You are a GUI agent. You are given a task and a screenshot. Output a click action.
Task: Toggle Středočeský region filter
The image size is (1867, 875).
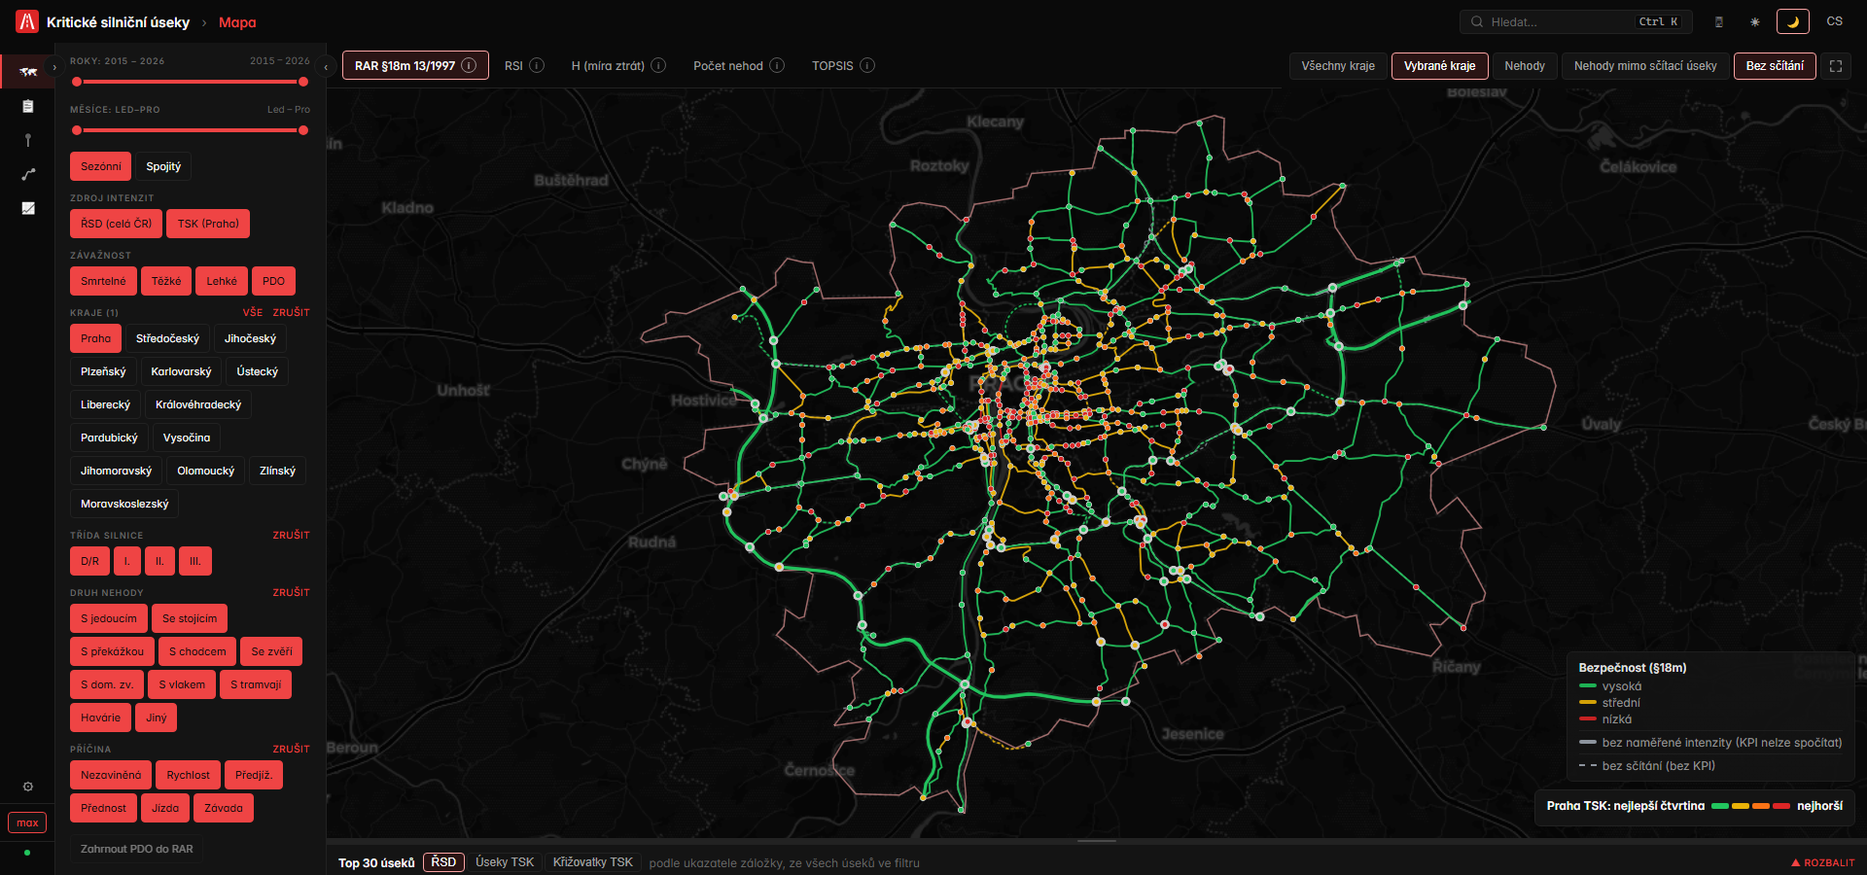pos(167,338)
